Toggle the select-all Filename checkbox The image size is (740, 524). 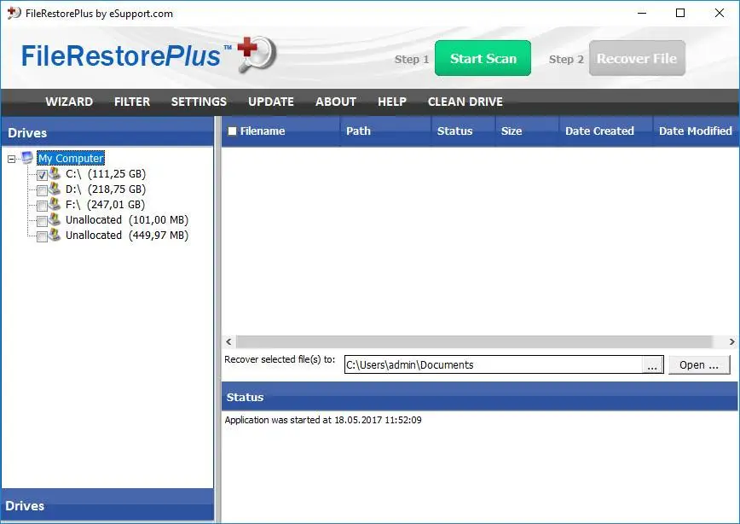[x=232, y=131]
